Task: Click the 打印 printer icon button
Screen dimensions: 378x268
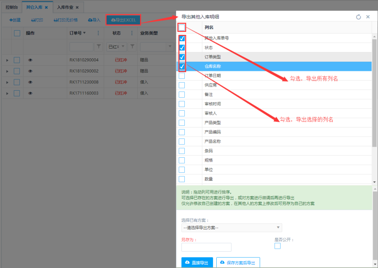Action: point(37,20)
